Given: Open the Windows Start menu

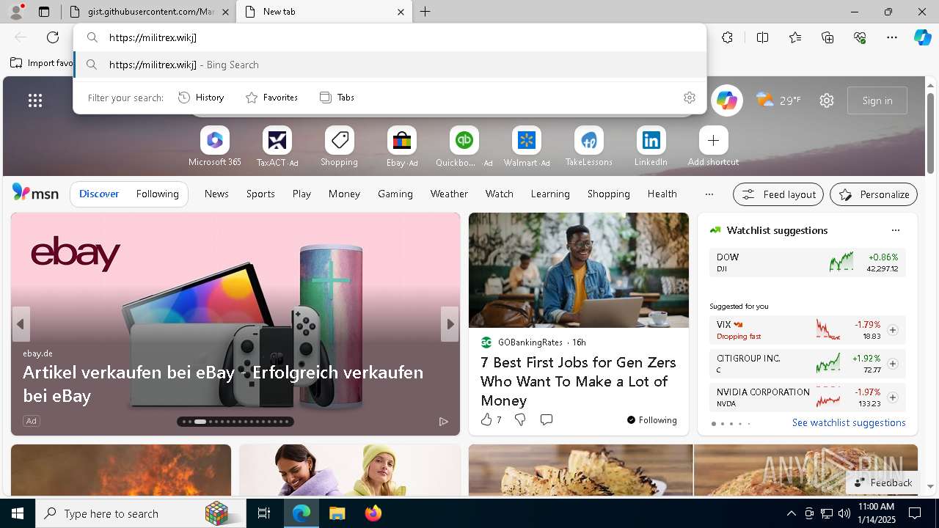Looking at the screenshot, I should coord(18,513).
